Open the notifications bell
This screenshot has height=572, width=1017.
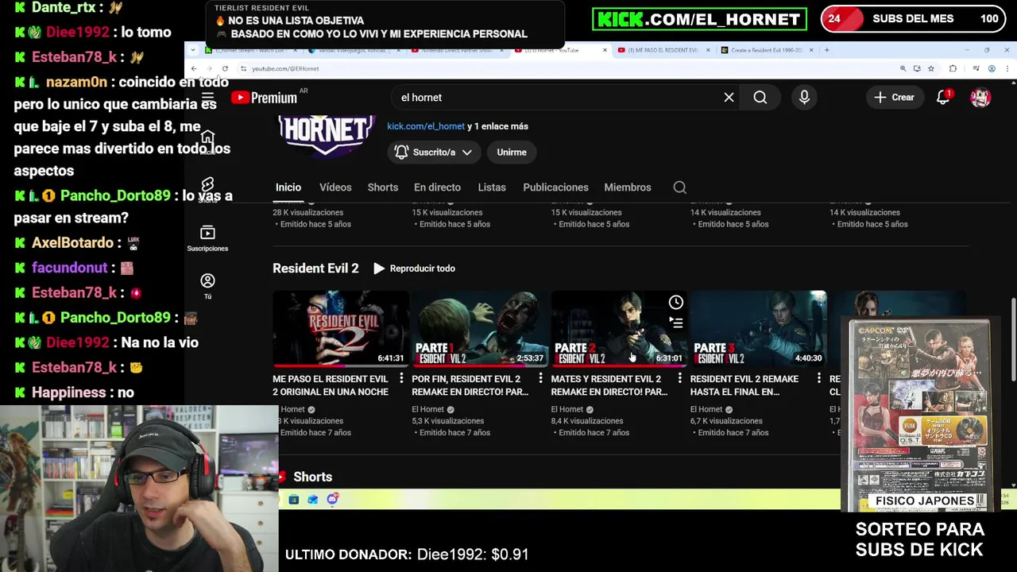coord(943,98)
